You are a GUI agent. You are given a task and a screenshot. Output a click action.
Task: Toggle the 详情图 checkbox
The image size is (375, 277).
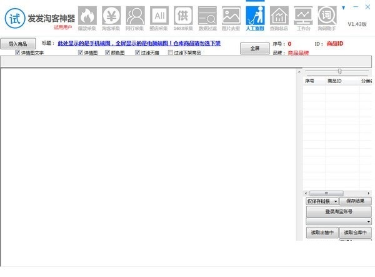[81, 53]
